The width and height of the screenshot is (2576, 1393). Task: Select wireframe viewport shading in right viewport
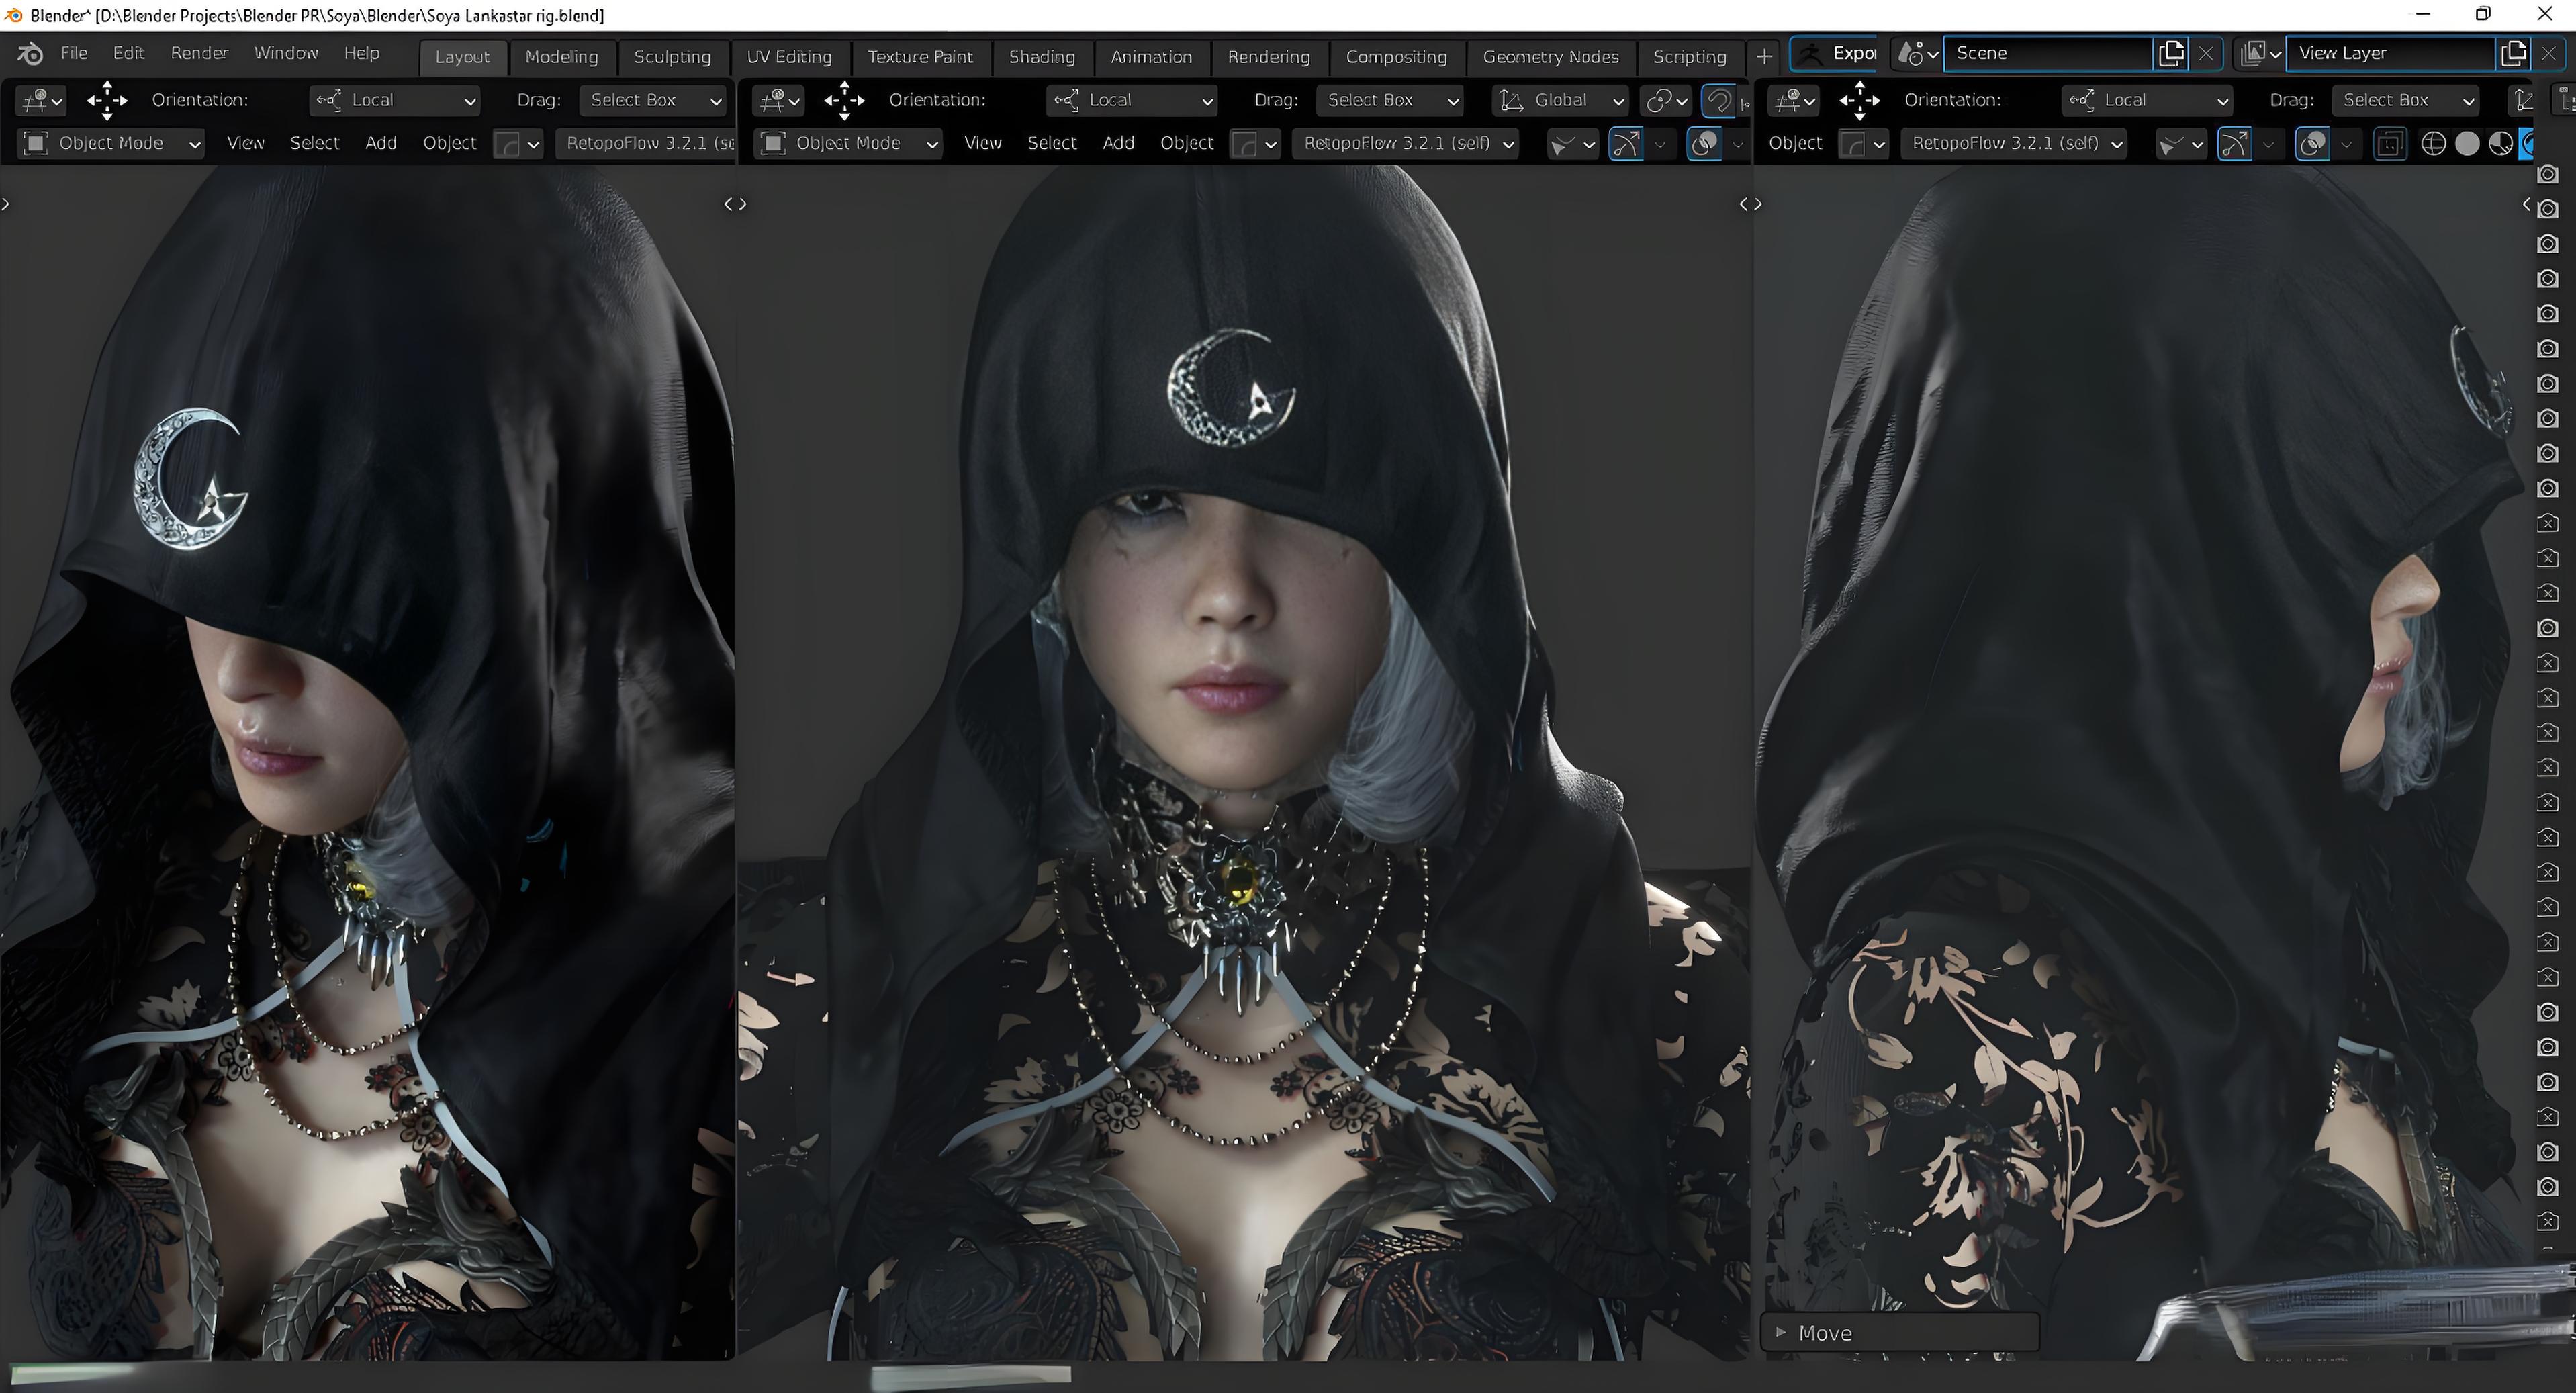(2433, 144)
